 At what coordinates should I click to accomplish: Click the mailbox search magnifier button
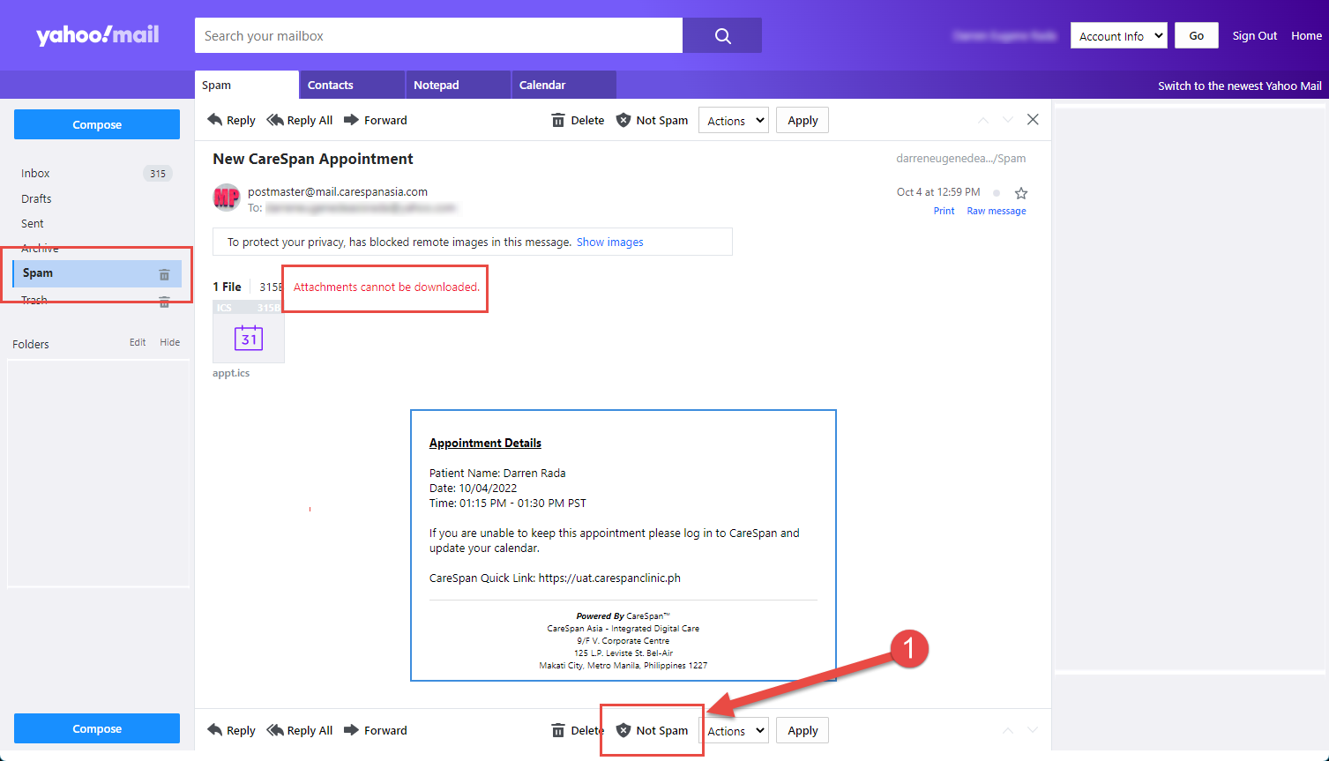point(722,35)
